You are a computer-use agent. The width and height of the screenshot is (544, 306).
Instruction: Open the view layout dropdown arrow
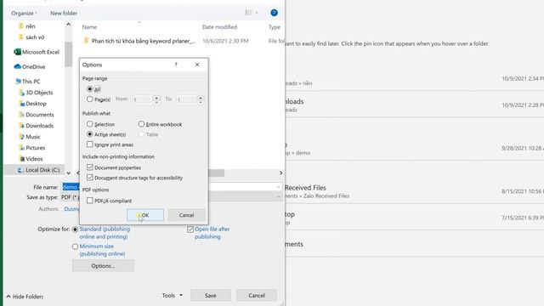coord(257,13)
